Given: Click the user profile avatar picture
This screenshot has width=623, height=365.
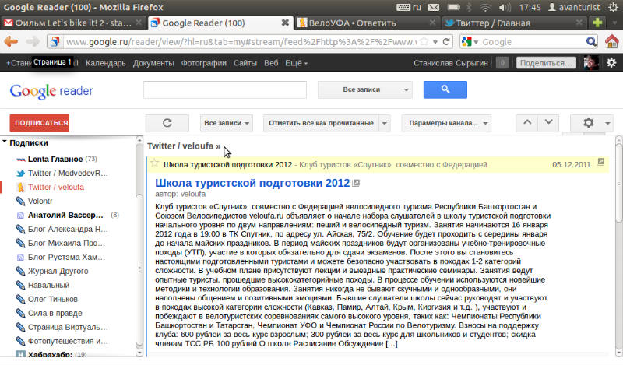Looking at the screenshot, I should (591, 63).
